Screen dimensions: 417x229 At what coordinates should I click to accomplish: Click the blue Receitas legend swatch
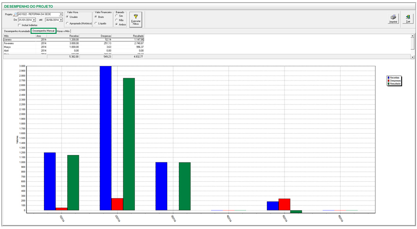pos(389,77)
